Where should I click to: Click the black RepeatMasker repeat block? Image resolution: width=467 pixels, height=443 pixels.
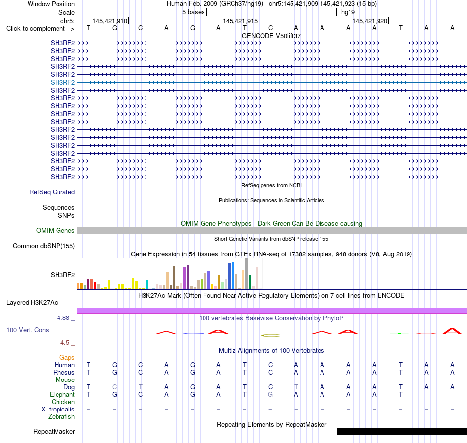(x=402, y=431)
